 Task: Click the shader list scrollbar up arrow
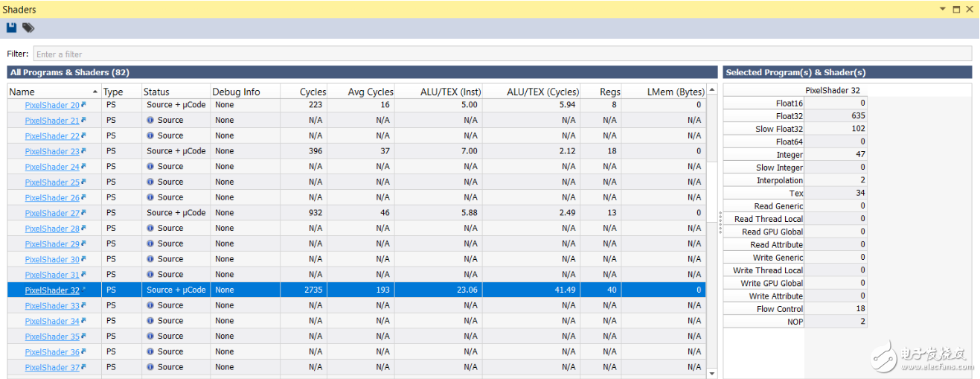coord(712,90)
